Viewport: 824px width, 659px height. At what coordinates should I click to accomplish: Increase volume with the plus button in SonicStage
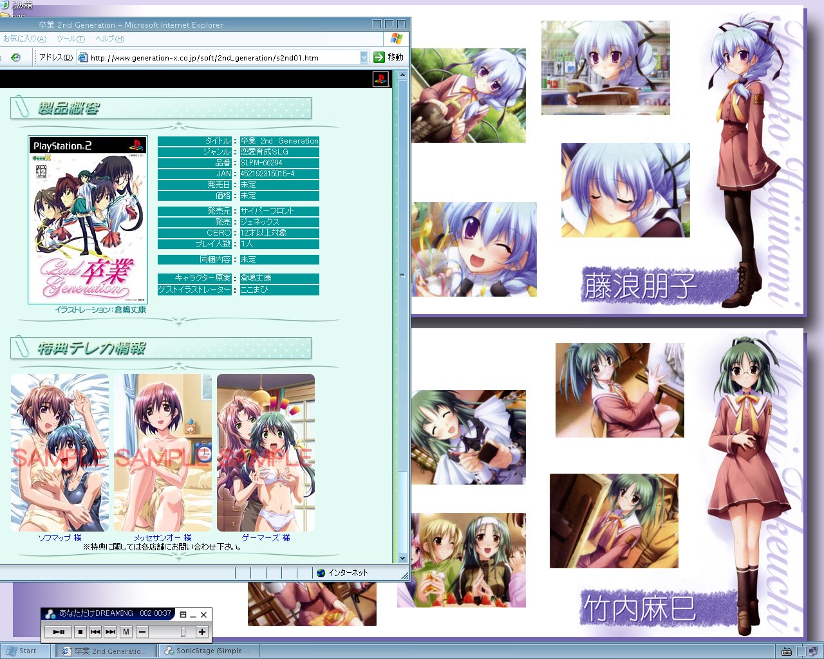click(x=202, y=632)
